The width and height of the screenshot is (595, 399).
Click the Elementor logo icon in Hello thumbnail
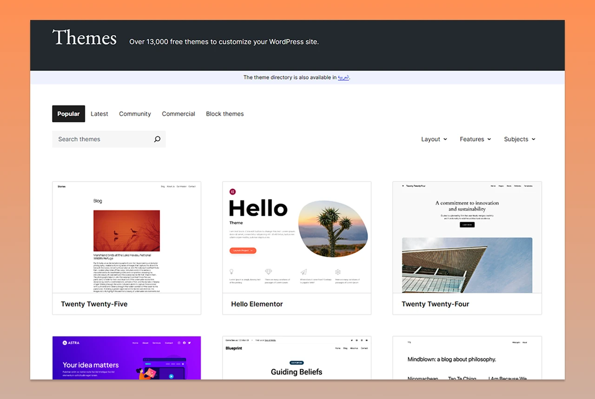click(x=232, y=192)
